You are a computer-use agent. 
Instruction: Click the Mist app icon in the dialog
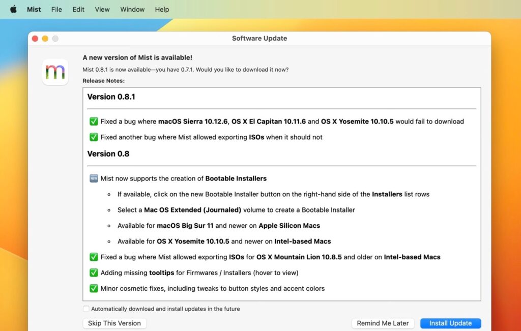[x=54, y=72]
